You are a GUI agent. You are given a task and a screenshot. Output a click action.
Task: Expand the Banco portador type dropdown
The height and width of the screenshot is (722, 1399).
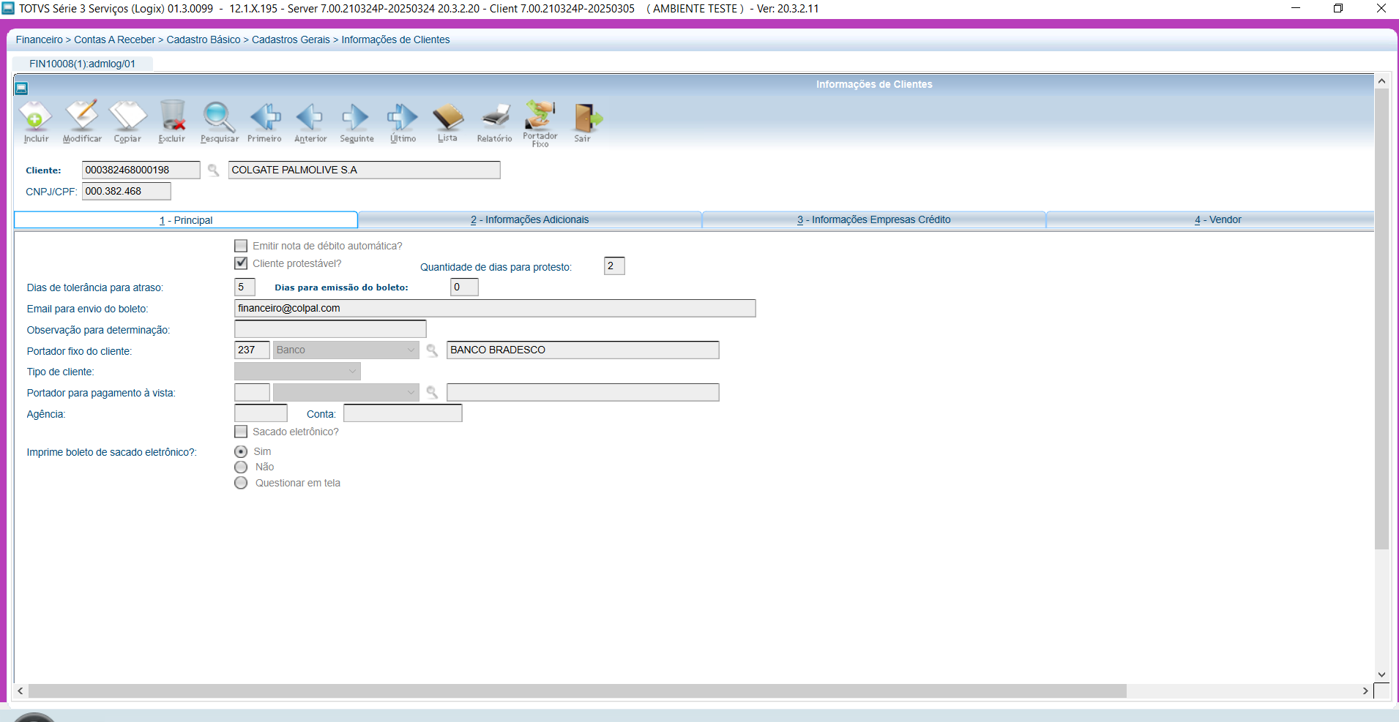346,350
